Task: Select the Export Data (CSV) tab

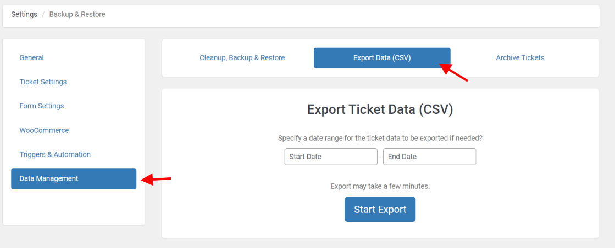Action: click(382, 57)
